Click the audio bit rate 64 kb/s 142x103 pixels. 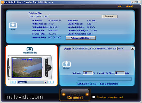coord(91,27)
